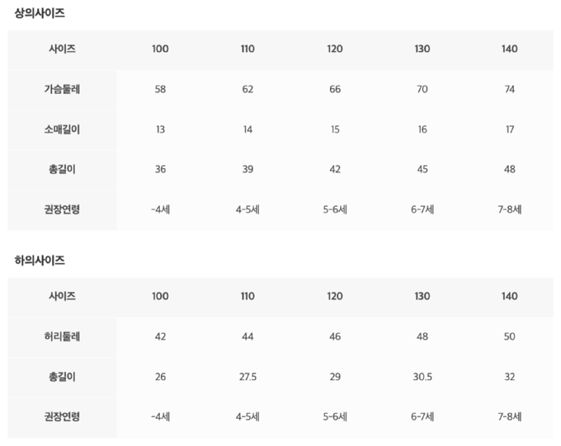Click 총길이 label in the 하의사이즈 table
Screen dimensions: 561x446
click(63, 377)
